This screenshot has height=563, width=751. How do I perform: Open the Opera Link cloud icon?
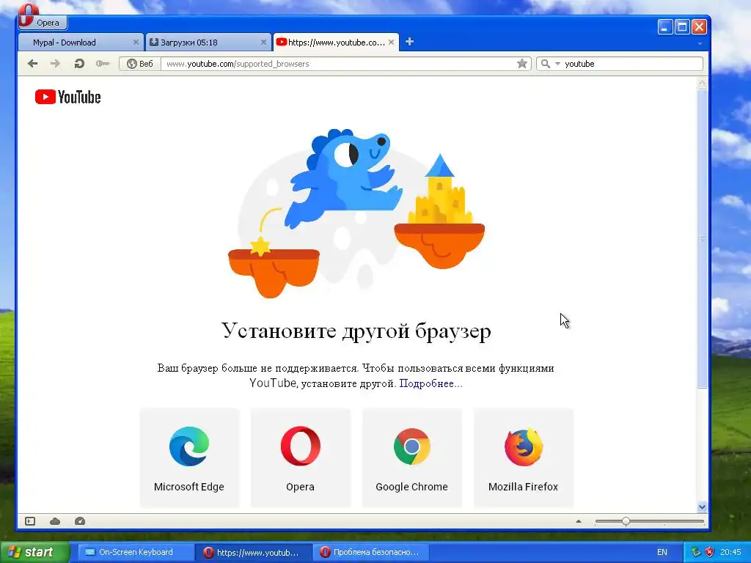tap(55, 521)
